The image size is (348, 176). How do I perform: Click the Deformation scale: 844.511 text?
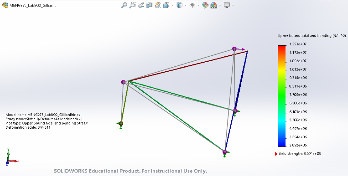click(28, 128)
